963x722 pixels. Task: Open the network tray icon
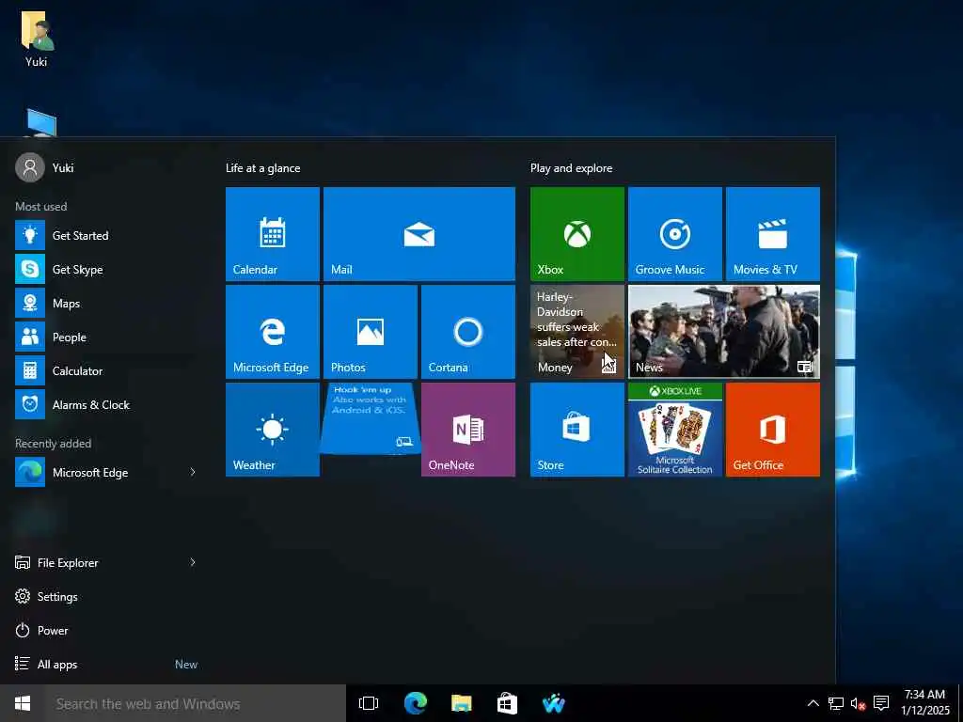[x=835, y=703]
